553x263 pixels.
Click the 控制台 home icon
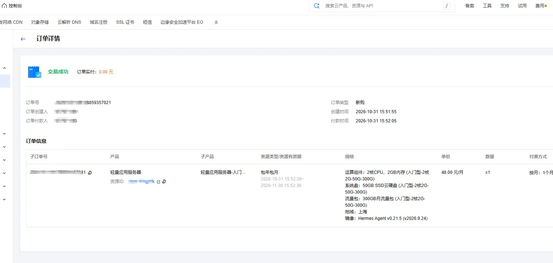click(4, 6)
